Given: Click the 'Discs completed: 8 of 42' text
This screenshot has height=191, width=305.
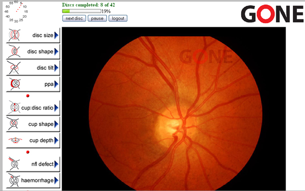Looking at the screenshot, I should [x=88, y=5].
